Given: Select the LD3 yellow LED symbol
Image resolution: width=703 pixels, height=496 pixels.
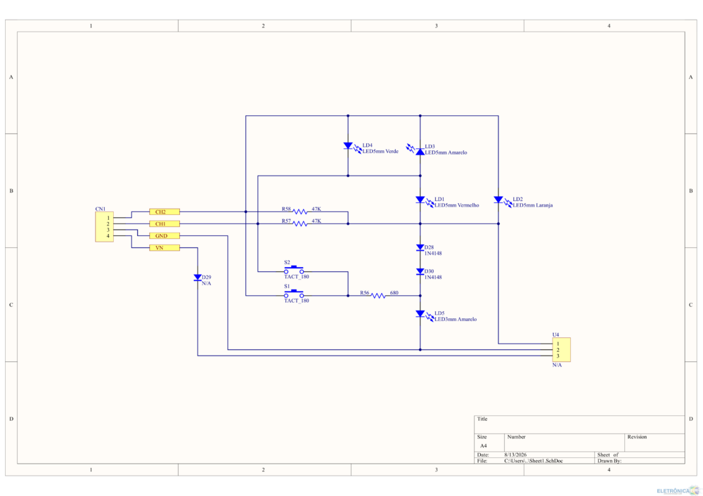Looking at the screenshot, I should coord(420,152).
